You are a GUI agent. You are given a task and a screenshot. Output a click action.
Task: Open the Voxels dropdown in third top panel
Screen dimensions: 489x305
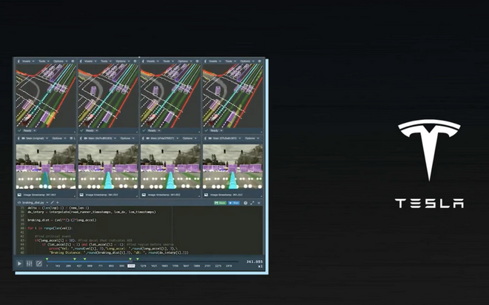(153, 61)
